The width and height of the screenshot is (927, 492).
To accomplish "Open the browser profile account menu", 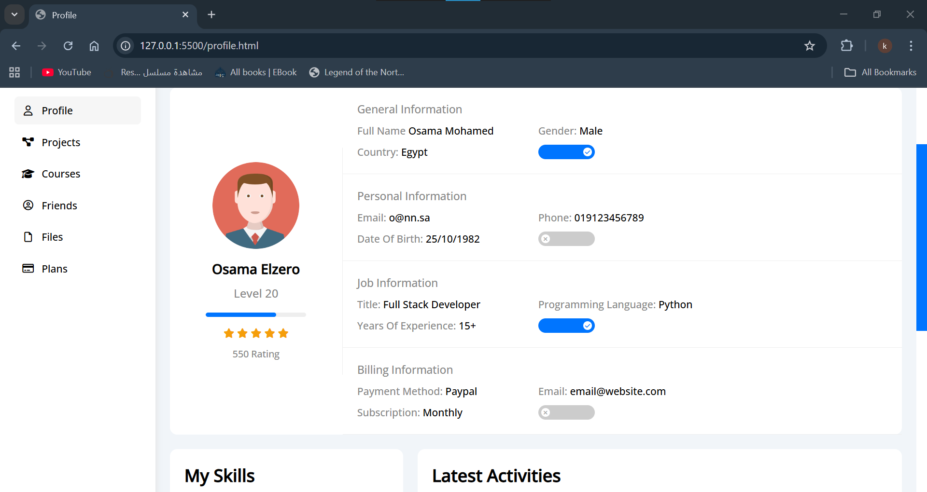I will tap(885, 46).
